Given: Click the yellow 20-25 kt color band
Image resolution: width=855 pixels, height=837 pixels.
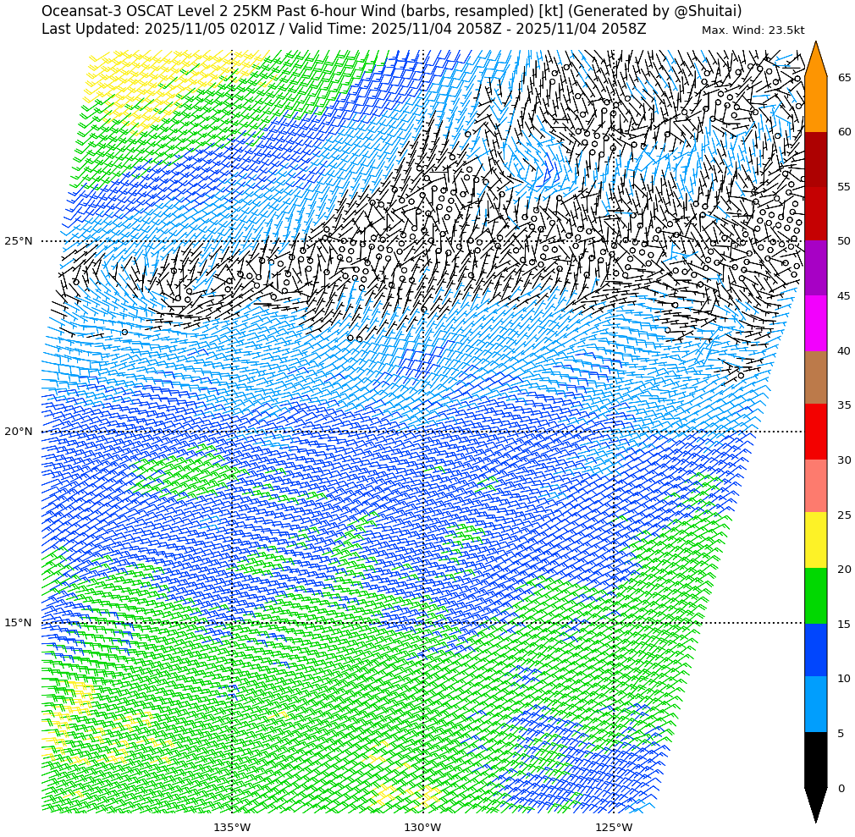Looking at the screenshot, I should 815,540.
